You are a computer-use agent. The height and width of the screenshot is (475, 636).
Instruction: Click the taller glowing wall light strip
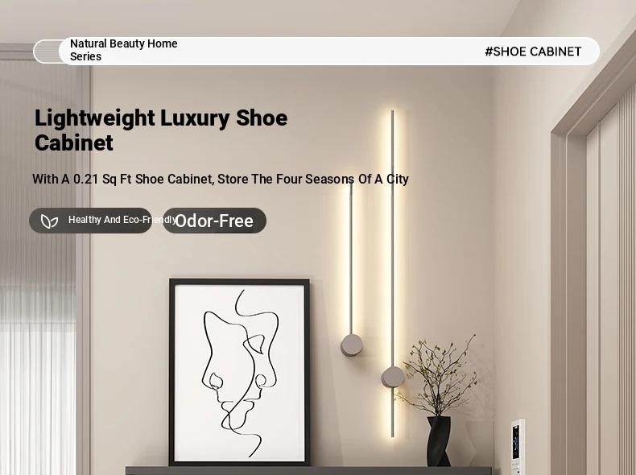pyautogui.click(x=392, y=274)
